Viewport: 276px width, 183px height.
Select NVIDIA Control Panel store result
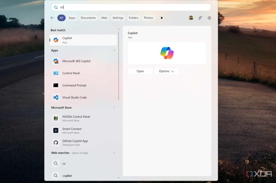pos(83,118)
